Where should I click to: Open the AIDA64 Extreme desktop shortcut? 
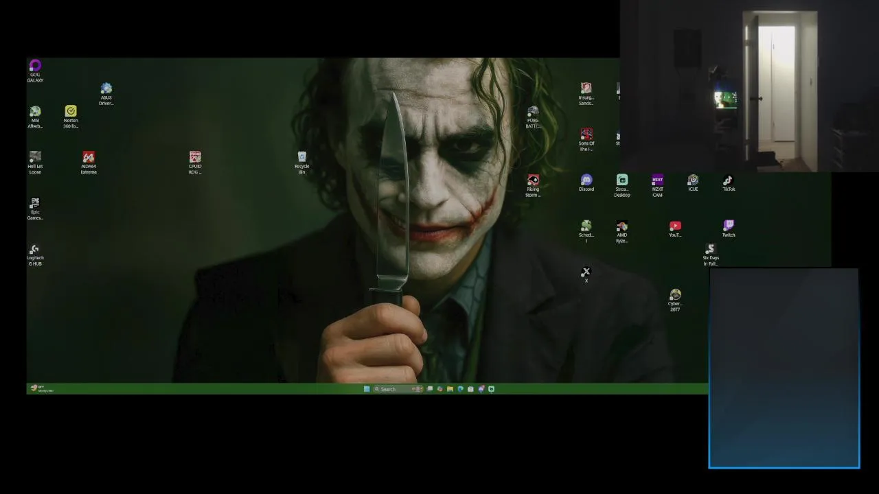(89, 163)
